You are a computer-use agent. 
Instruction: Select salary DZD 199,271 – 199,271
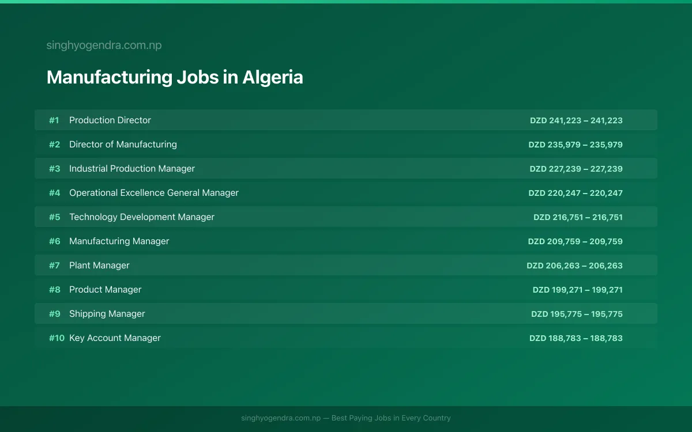pos(577,290)
